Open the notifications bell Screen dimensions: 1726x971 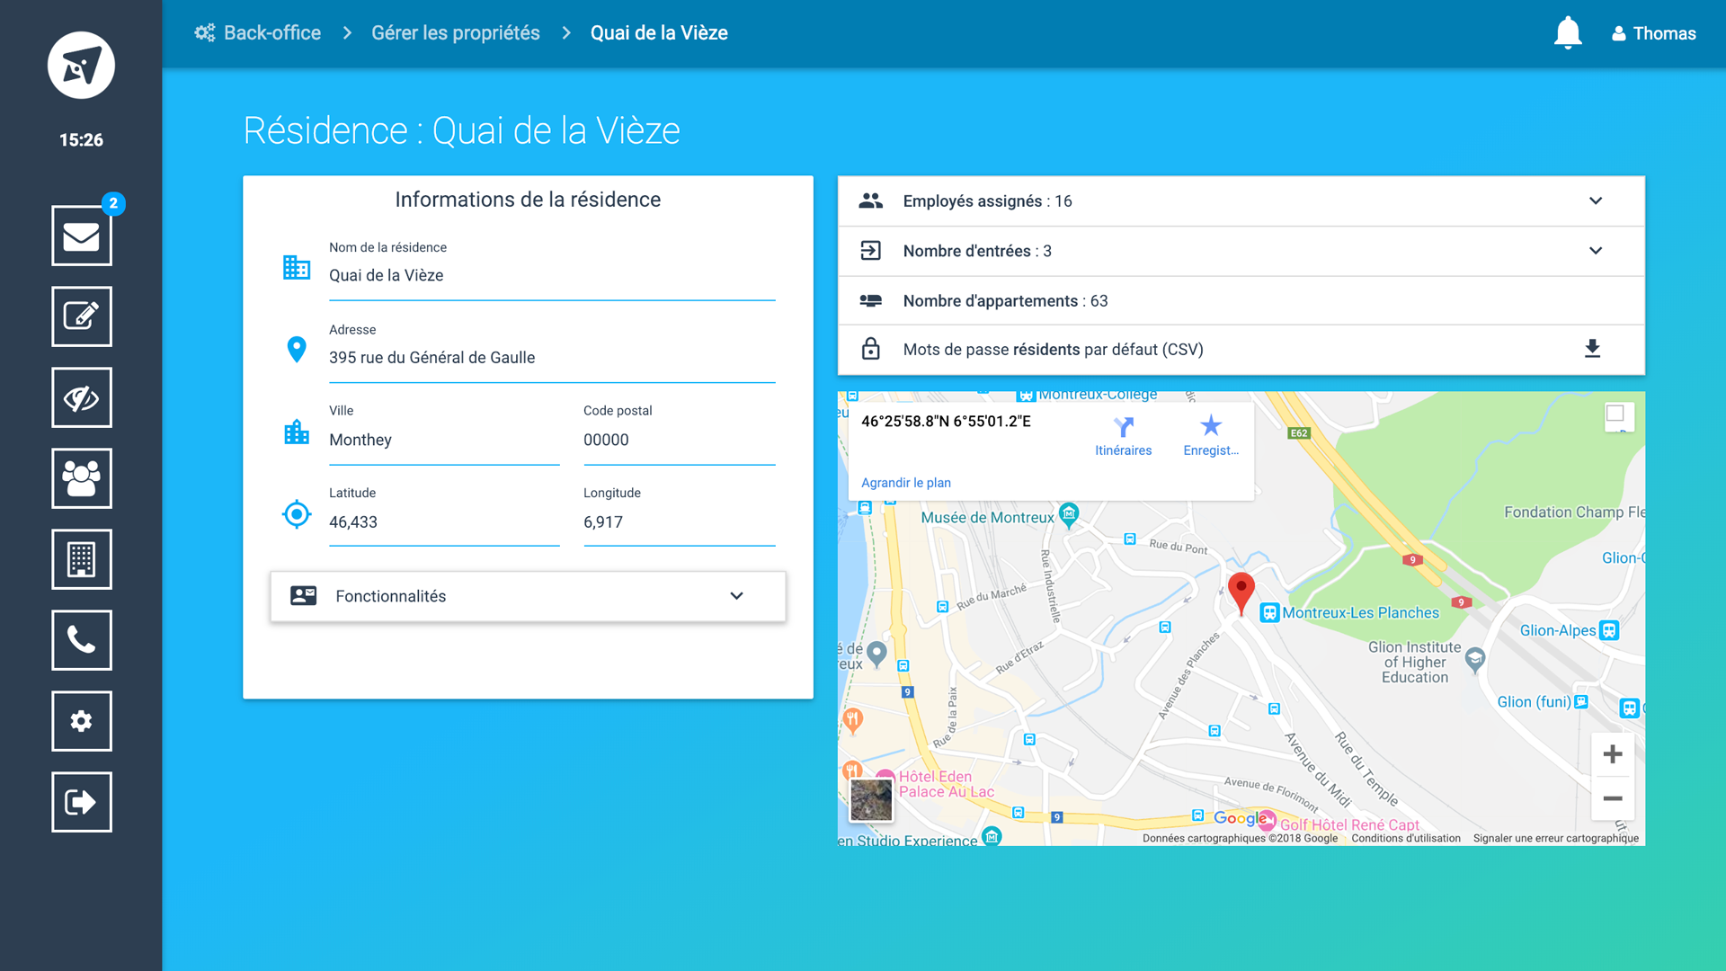coord(1567,33)
